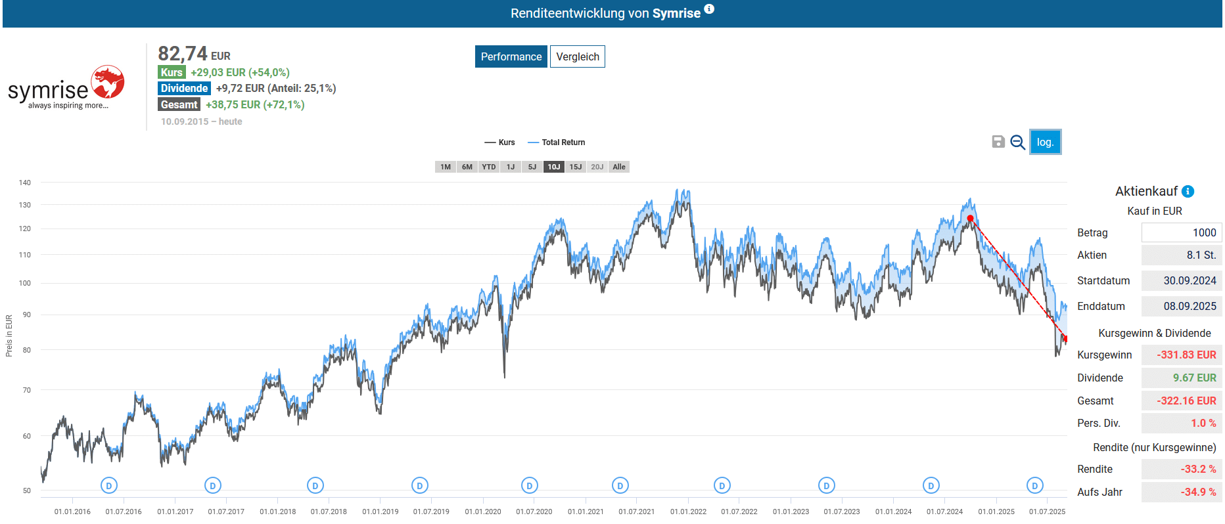Click the dividend marker near 01.07.2016
Screen dimensions: 1225x524
(x=109, y=485)
